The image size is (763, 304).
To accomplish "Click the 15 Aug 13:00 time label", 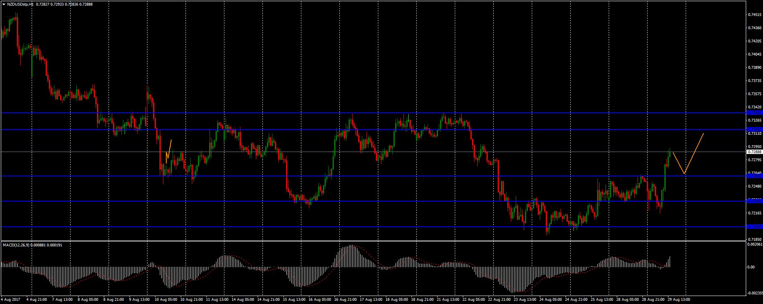I will pyautogui.click(x=294, y=299).
